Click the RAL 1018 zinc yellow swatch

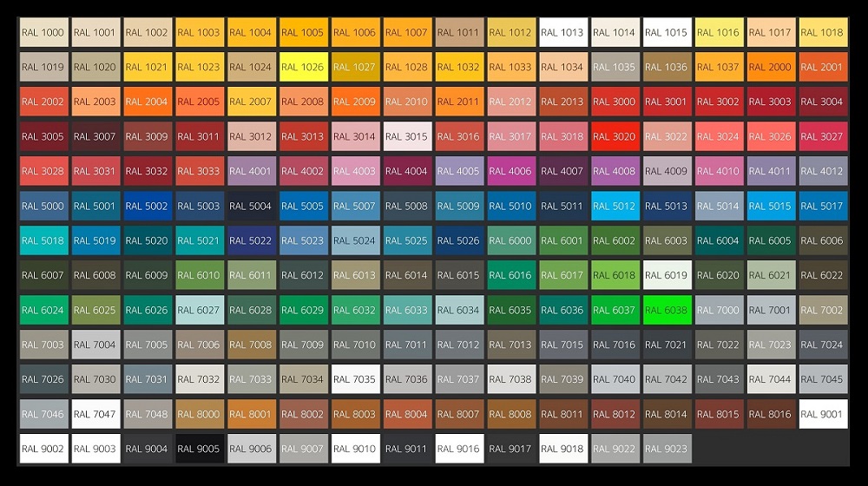tap(823, 32)
